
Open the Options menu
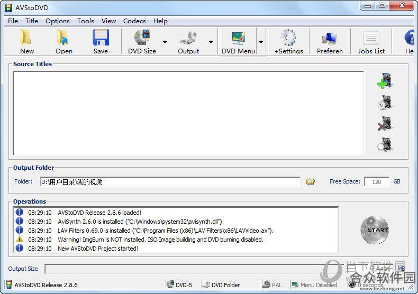pyautogui.click(x=57, y=21)
